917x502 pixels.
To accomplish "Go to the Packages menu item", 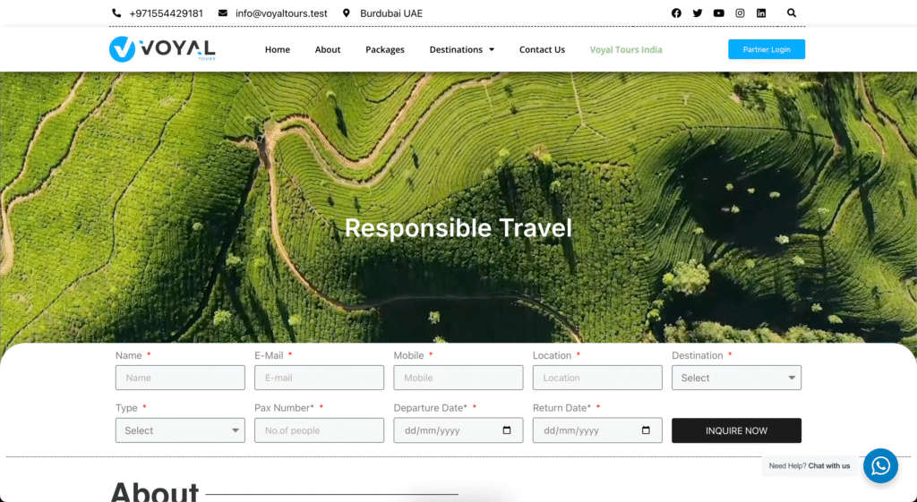I will [385, 50].
